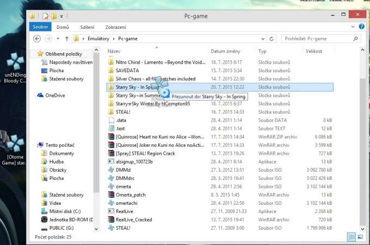Viewport: 370px width, 245px height.
Task: Click New folder icon in quick access toolbar
Action: tap(54, 16)
